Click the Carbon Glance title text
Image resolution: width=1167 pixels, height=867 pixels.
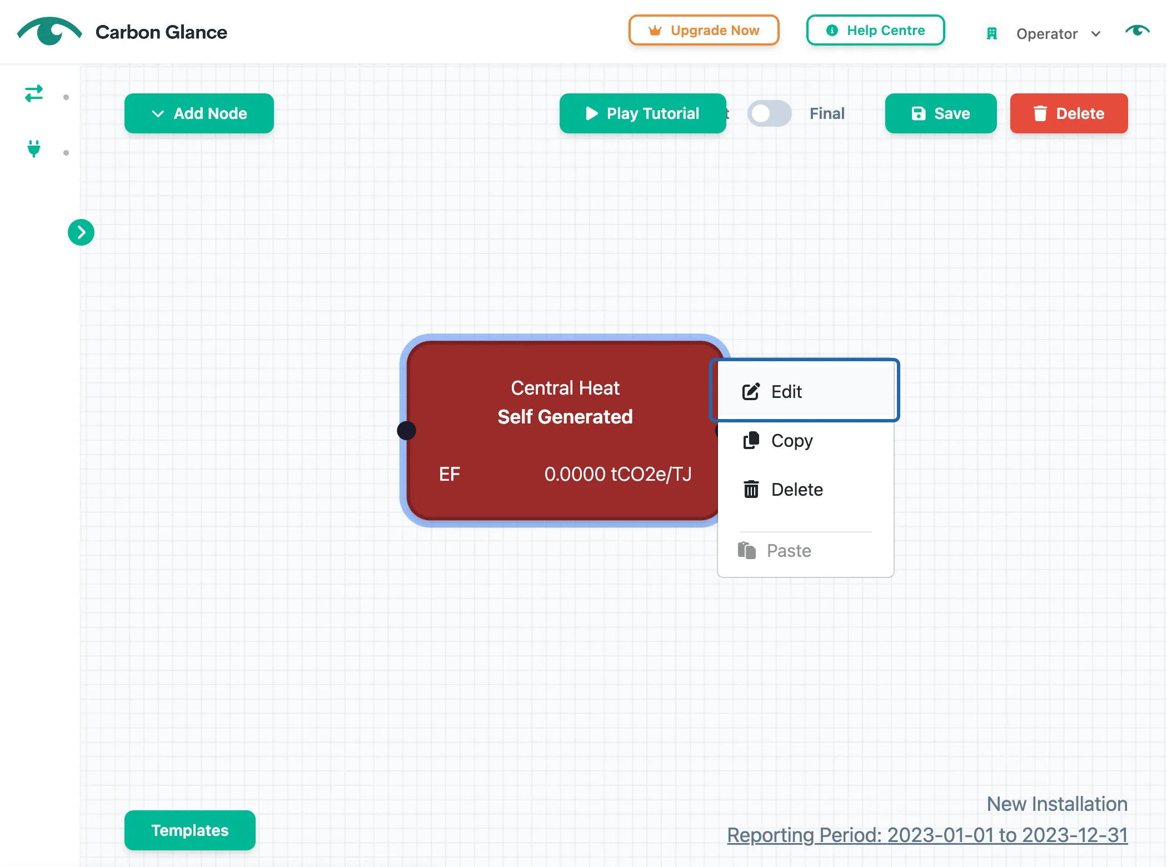[x=161, y=32]
